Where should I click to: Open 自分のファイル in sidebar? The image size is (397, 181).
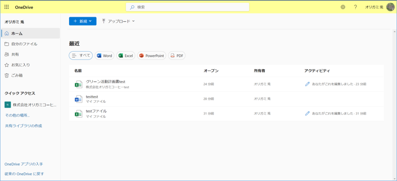24,44
